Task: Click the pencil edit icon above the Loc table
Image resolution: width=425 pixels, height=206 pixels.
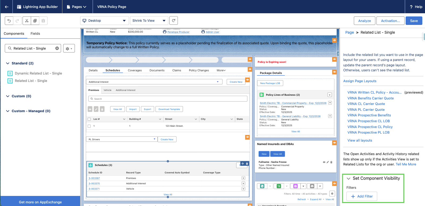Action: click(96, 109)
